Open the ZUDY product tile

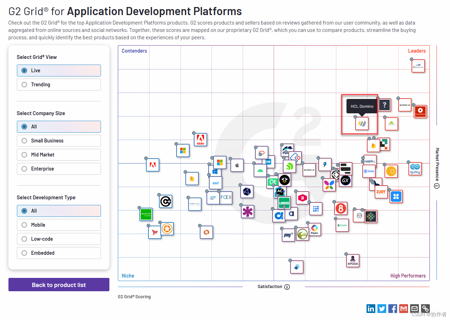[x=381, y=192]
